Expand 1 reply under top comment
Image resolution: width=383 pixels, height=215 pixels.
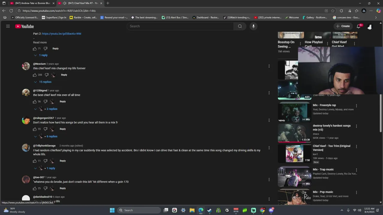(x=41, y=55)
